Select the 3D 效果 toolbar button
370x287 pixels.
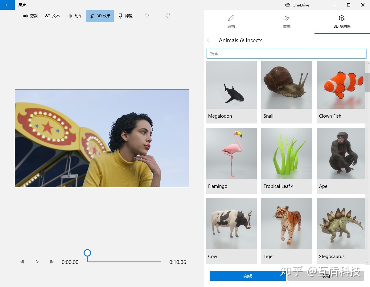pos(100,16)
